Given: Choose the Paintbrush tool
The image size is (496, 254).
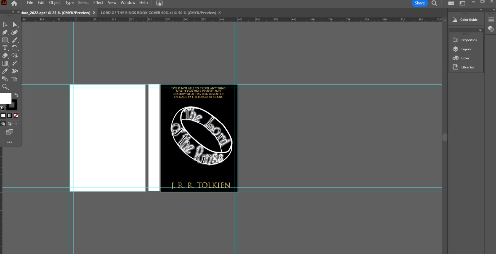Looking at the screenshot, I should pos(15,40).
